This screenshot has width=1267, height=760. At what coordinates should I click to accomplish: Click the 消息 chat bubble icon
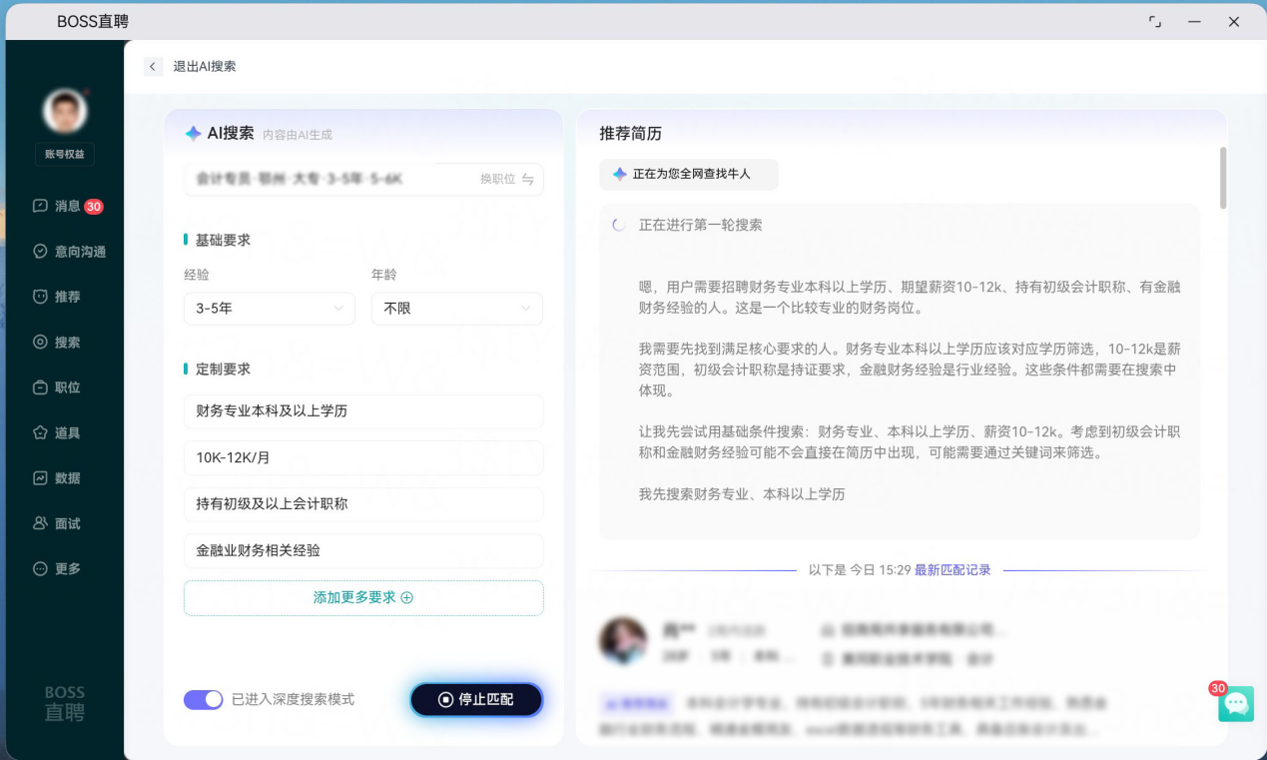click(40, 206)
